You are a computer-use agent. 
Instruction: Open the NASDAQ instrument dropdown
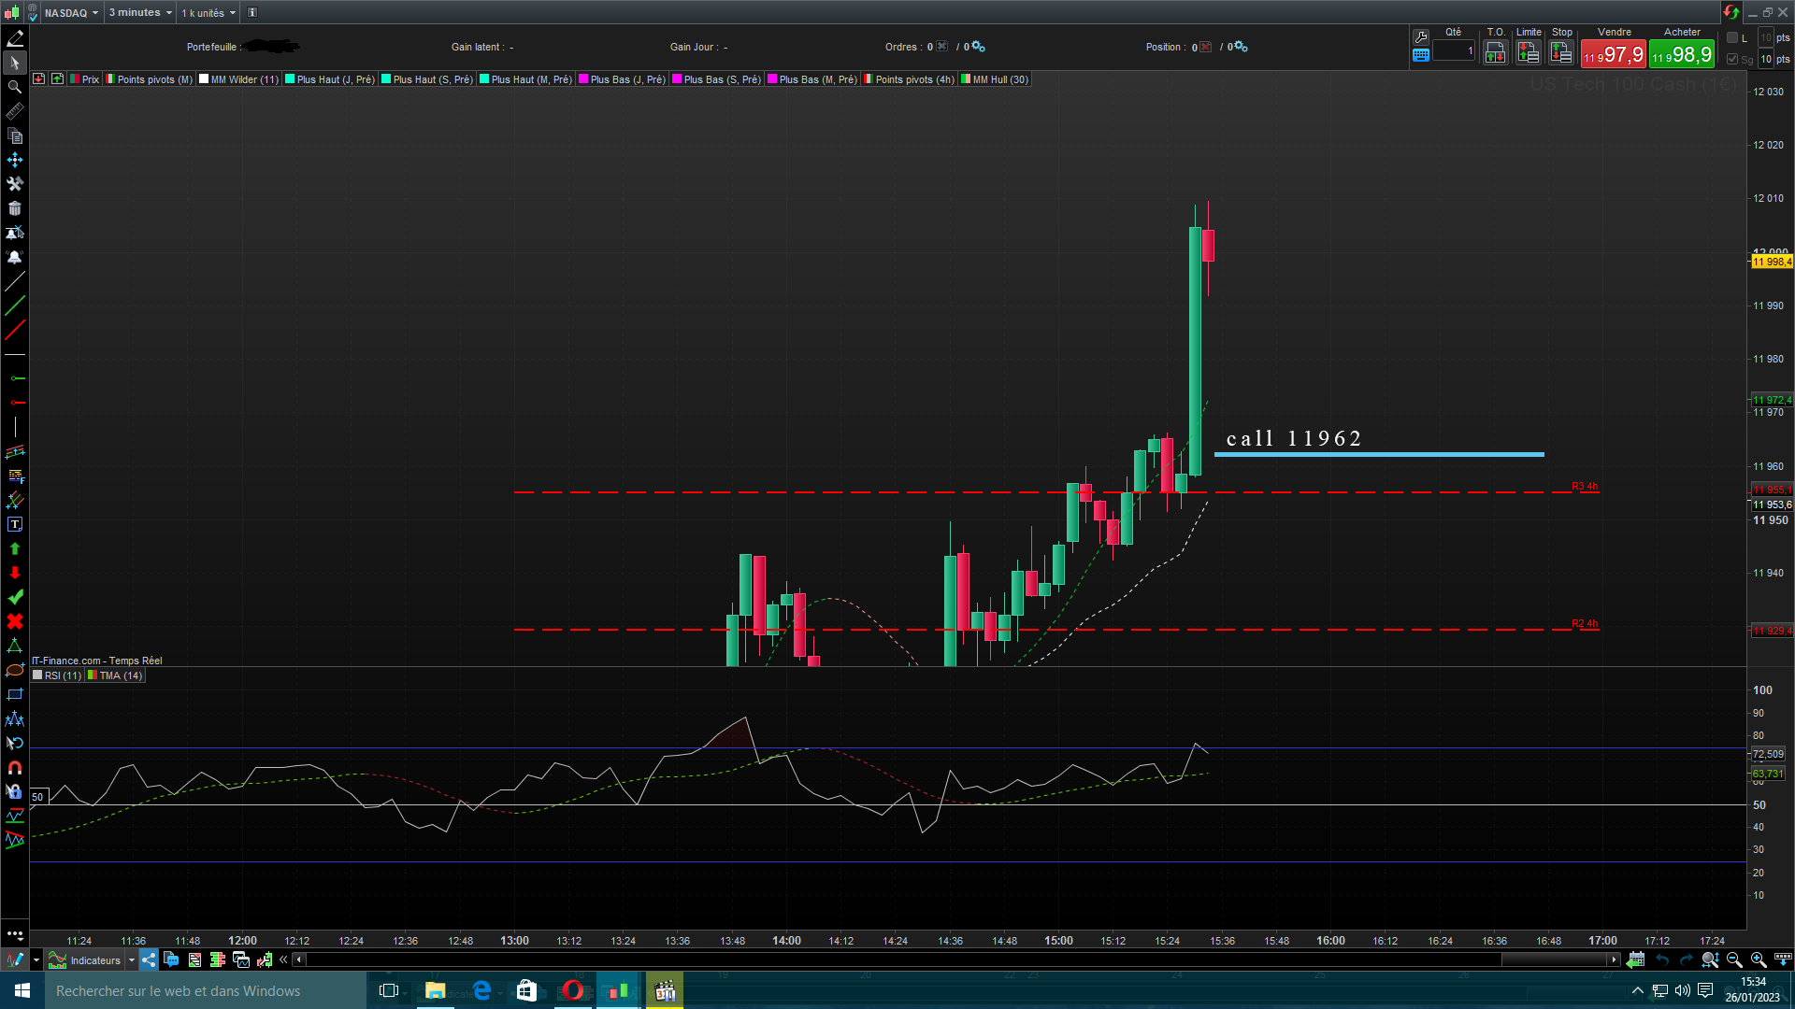point(71,13)
